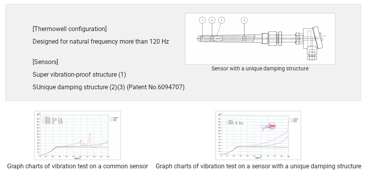The image size is (369, 175).
Task: Click callout circle number 1 on sensor diagram
Action: 203,20
